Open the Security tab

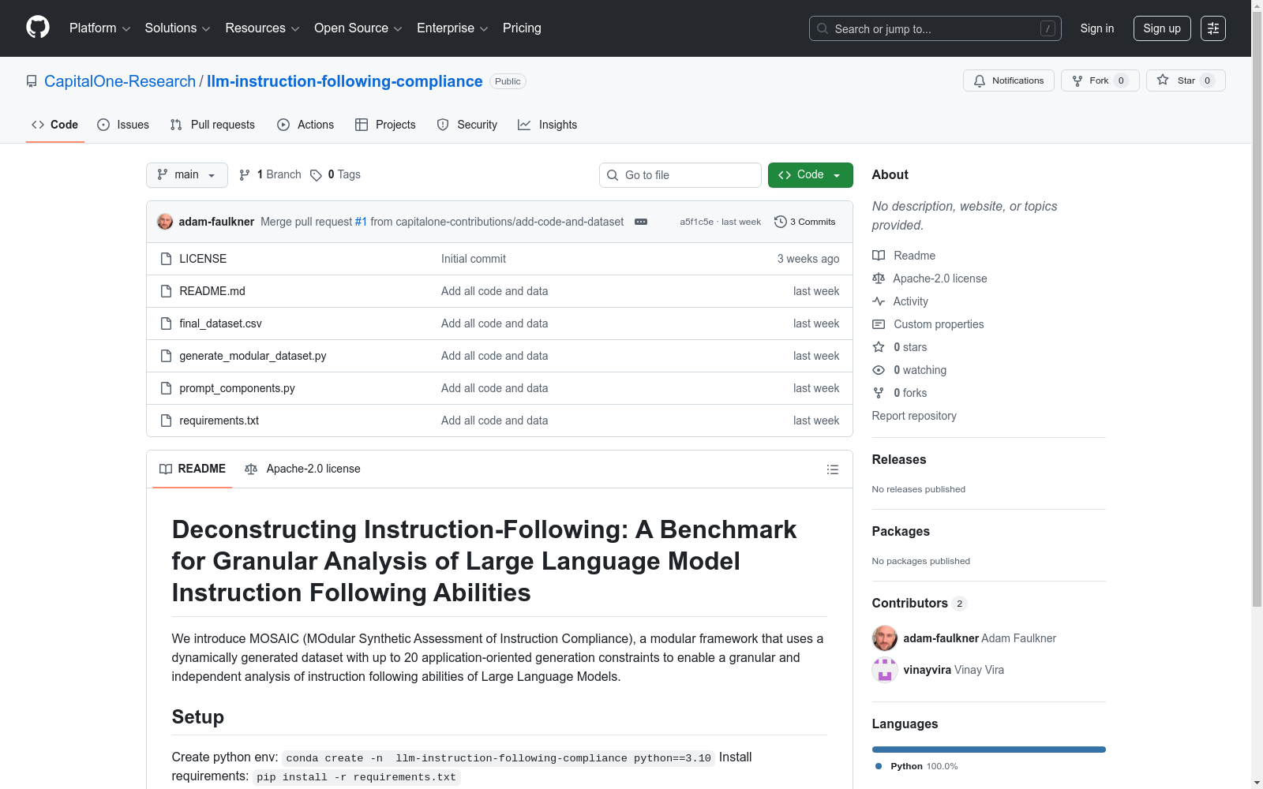[467, 125]
